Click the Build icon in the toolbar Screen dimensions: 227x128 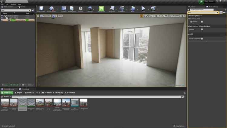pos(132,9)
